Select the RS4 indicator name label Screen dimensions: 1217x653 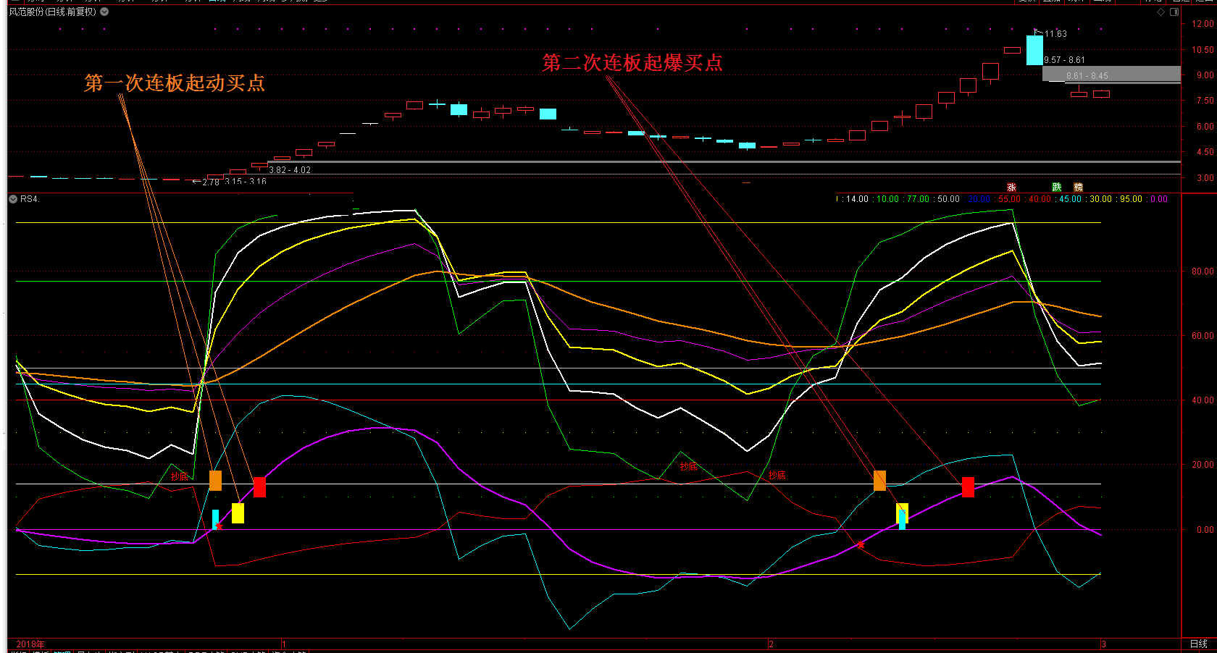(x=29, y=199)
